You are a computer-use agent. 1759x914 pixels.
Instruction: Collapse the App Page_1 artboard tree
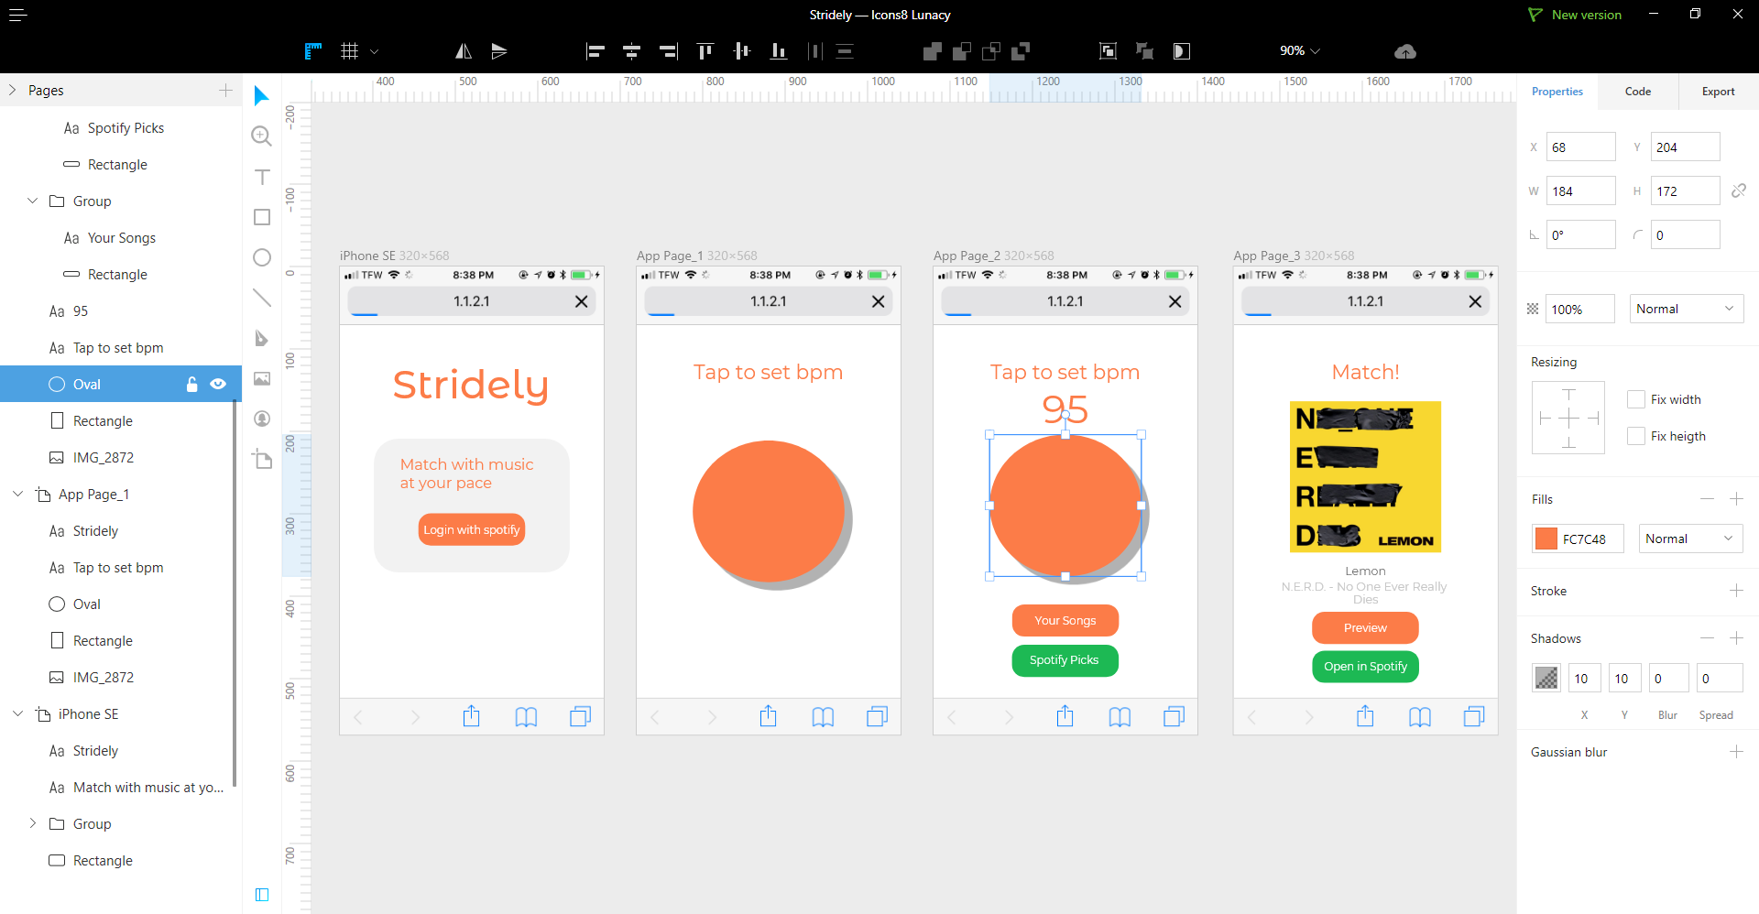[17, 494]
